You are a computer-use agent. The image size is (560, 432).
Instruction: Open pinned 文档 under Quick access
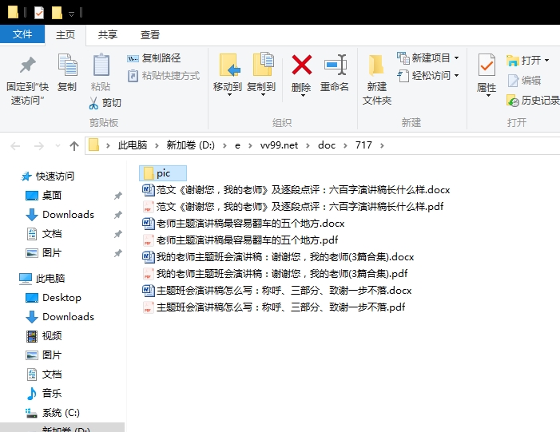pyautogui.click(x=44, y=234)
